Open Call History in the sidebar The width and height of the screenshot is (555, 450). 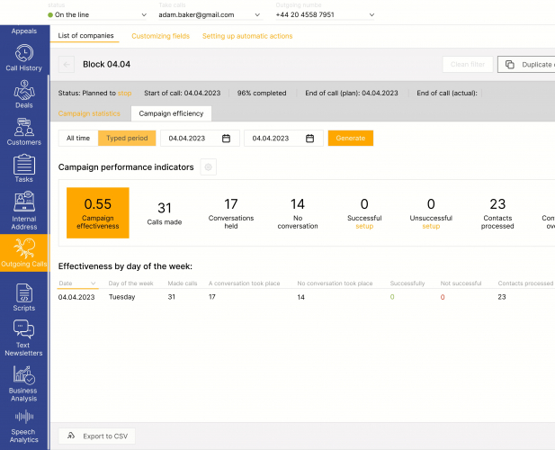(x=23, y=58)
